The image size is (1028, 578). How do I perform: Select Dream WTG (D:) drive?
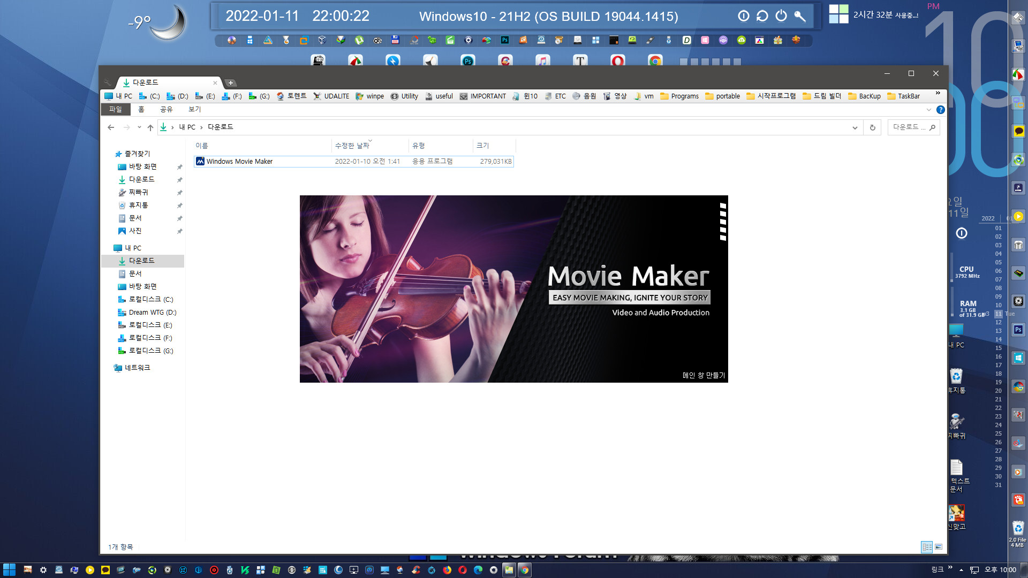[147, 313]
